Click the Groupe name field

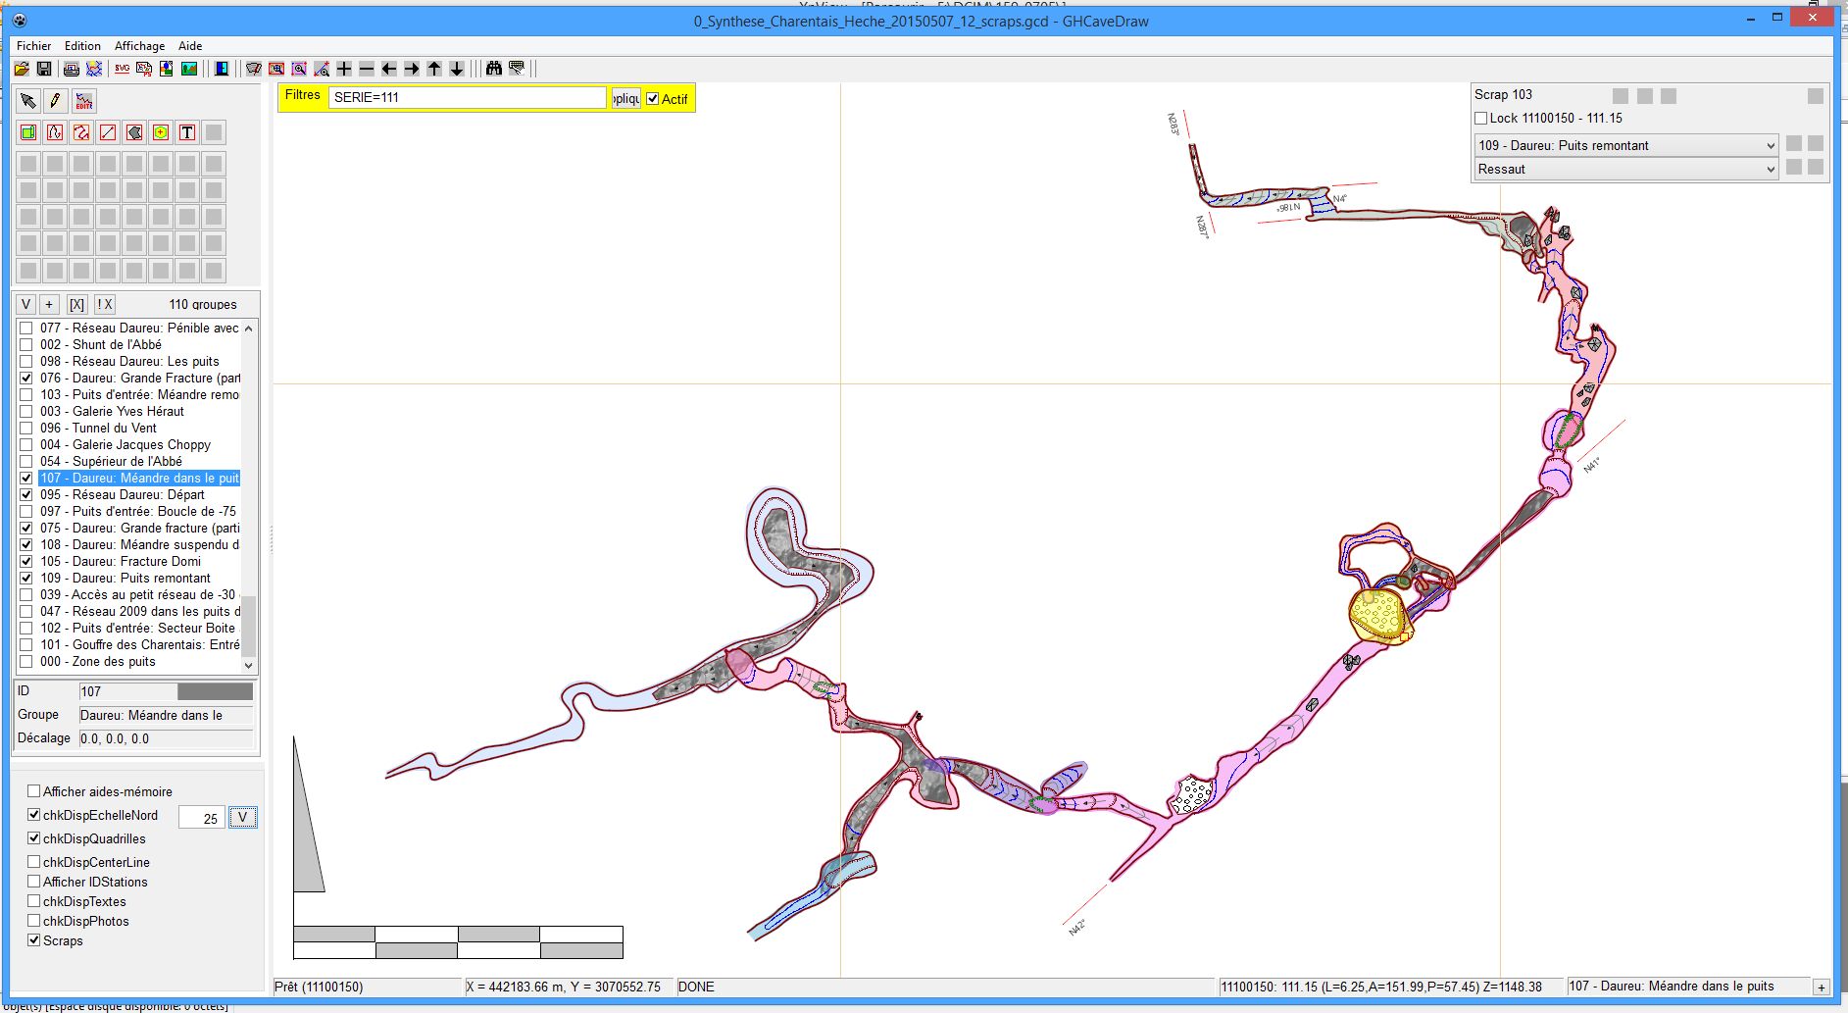pos(166,715)
